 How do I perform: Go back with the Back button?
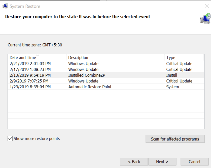click(134, 162)
